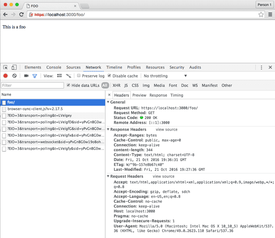Bookmark page with the star icon

click(x=261, y=14)
